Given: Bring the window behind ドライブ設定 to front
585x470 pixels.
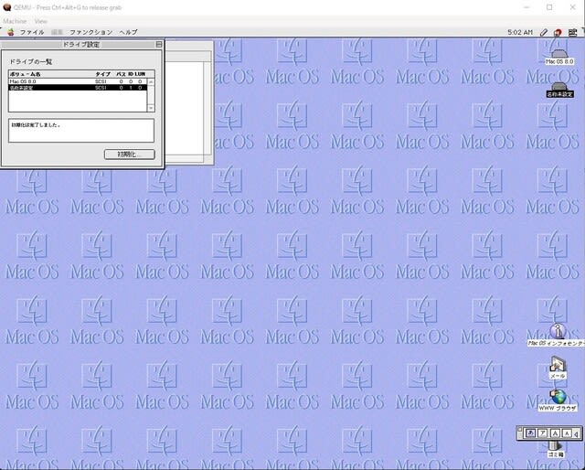Looking at the screenshot, I should 189,102.
